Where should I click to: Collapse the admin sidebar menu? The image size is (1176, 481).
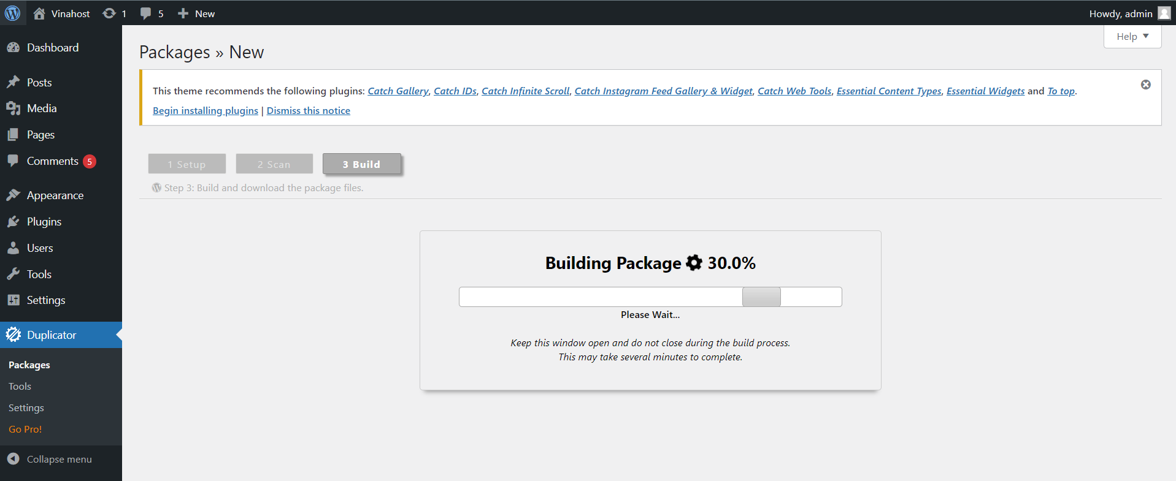(59, 460)
